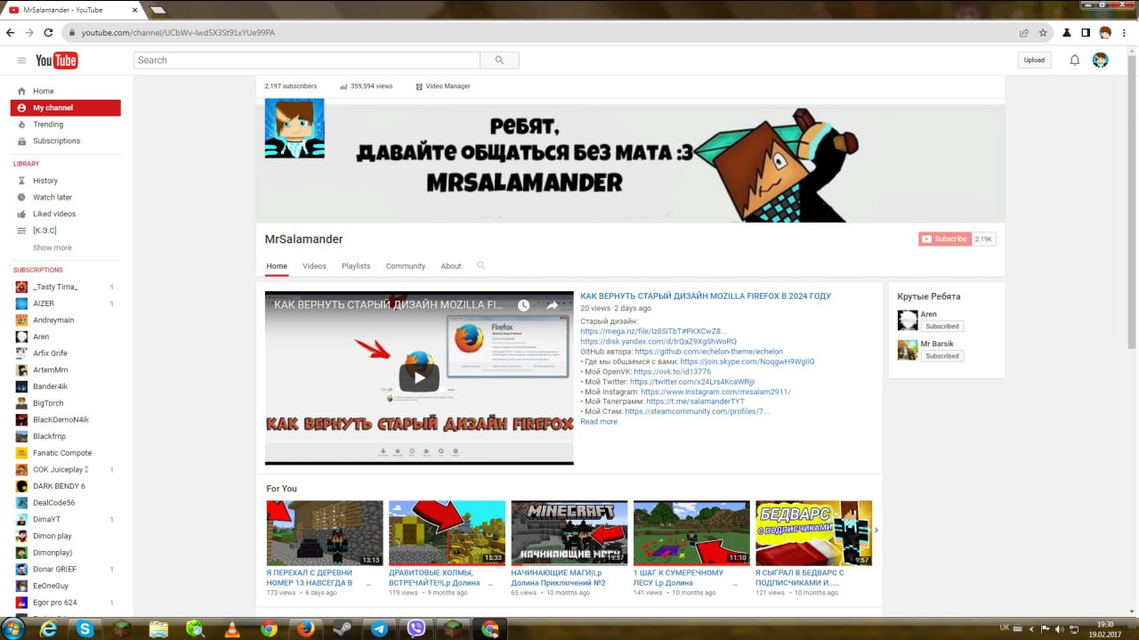Click the YouTube logo
The width and height of the screenshot is (1139, 640).
[56, 61]
